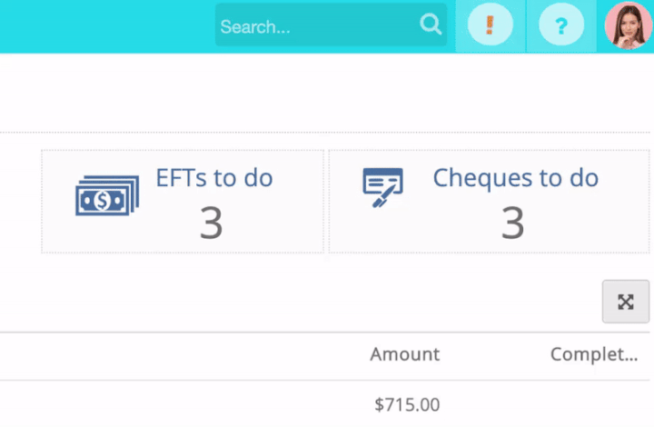Expand the table with the fullscreen arrows button
The image size is (654, 427).
coord(626,302)
